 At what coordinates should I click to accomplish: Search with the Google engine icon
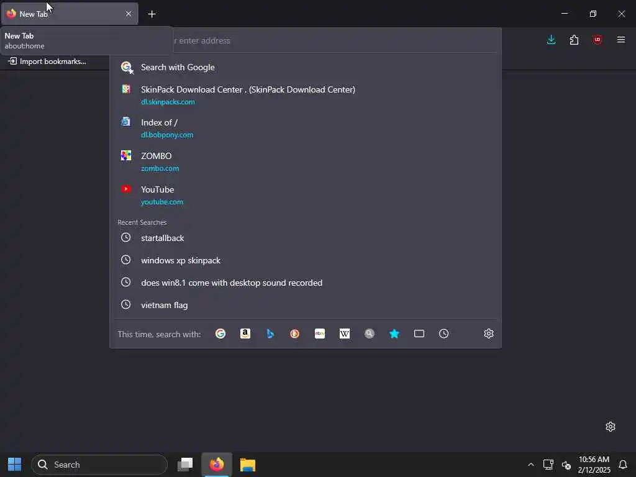[220, 334]
